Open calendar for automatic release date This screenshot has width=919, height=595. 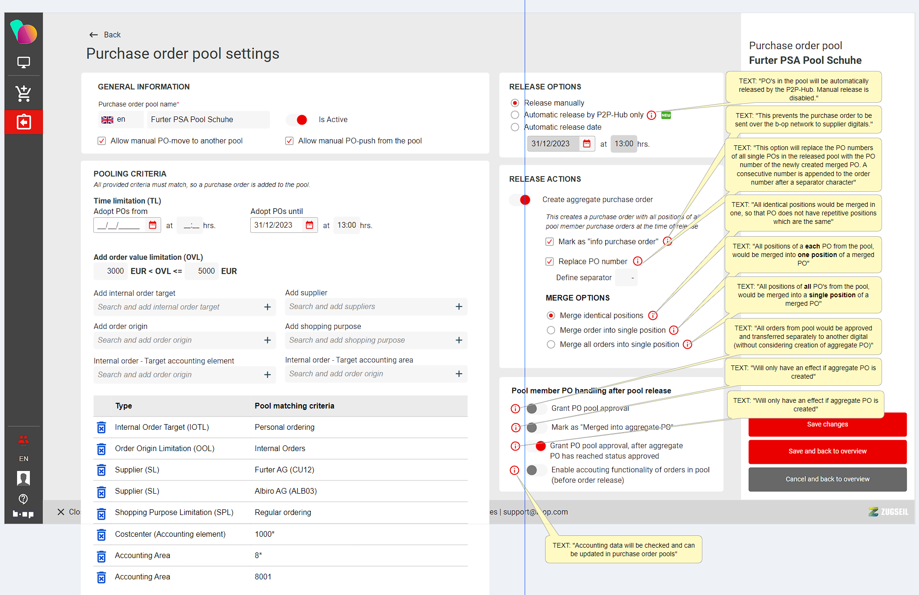coord(587,144)
